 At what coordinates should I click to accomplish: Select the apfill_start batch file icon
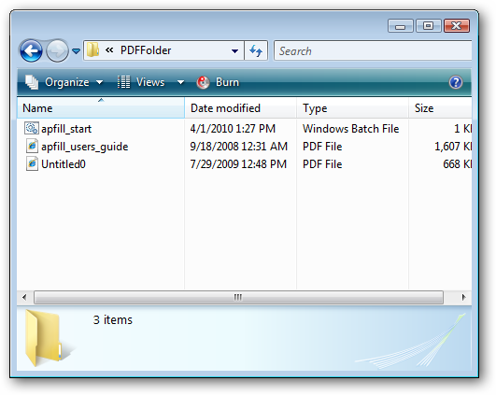coord(32,129)
